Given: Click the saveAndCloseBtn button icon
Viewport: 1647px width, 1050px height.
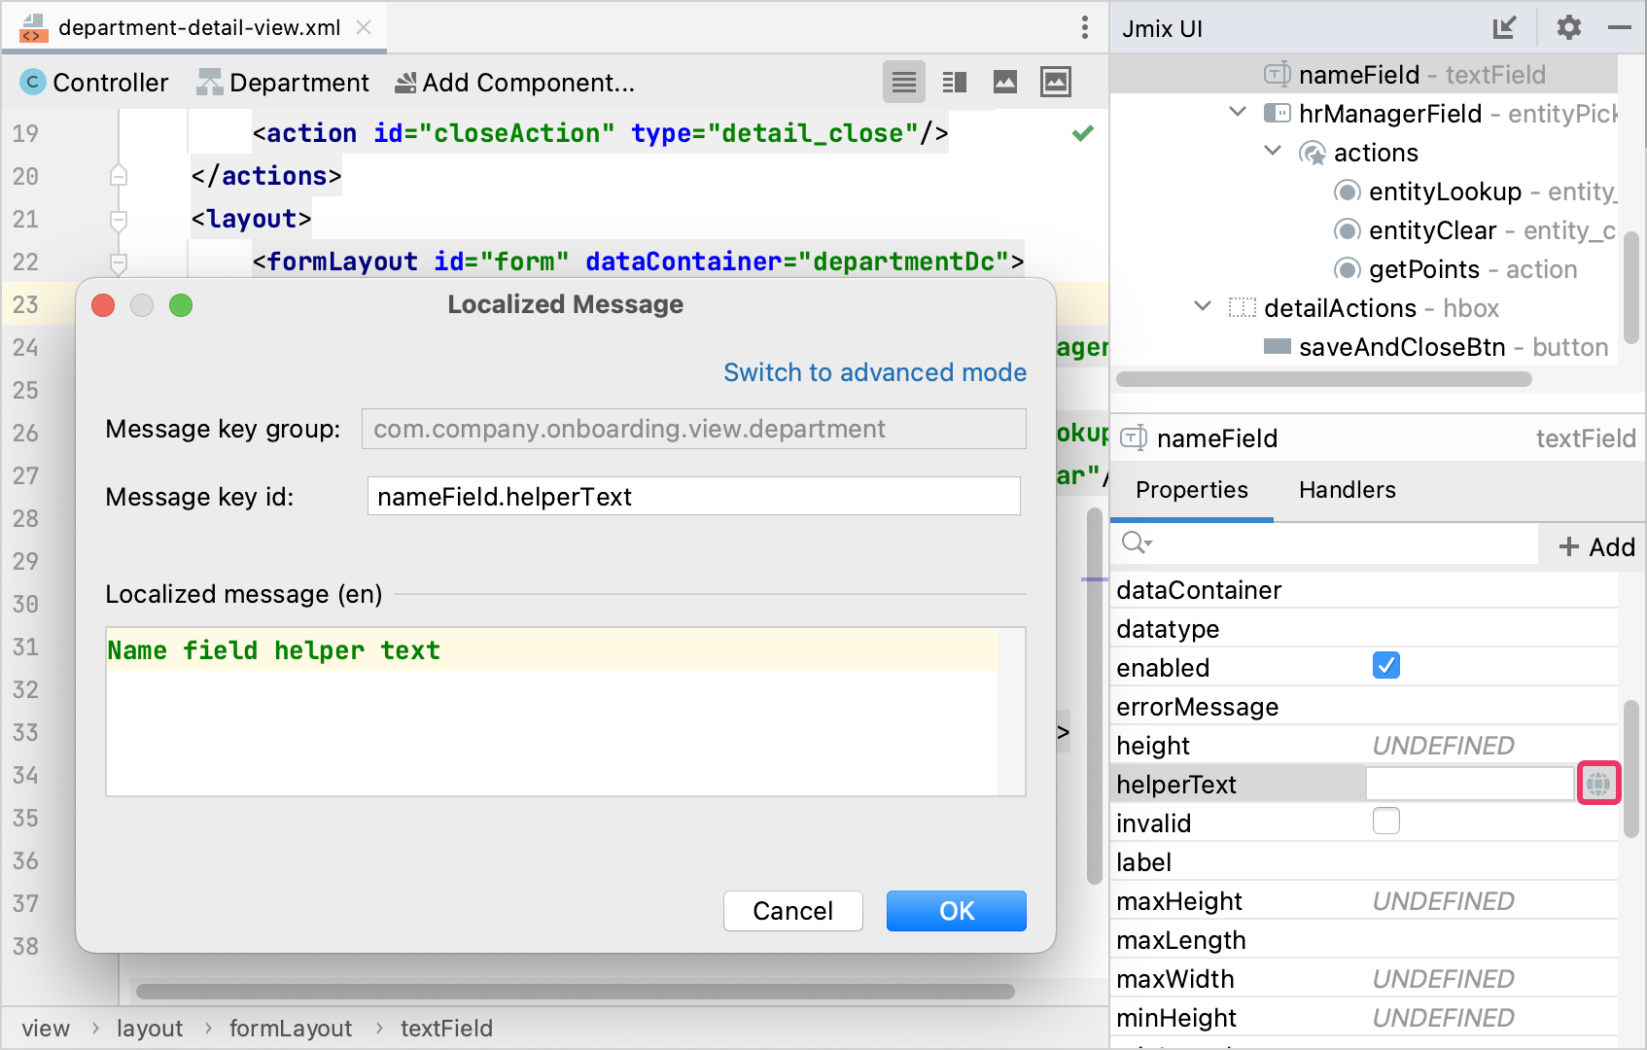Looking at the screenshot, I should pyautogui.click(x=1278, y=347).
